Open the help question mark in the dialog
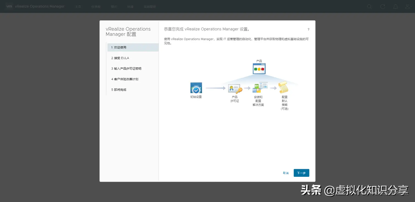415x202 pixels. pyautogui.click(x=308, y=29)
